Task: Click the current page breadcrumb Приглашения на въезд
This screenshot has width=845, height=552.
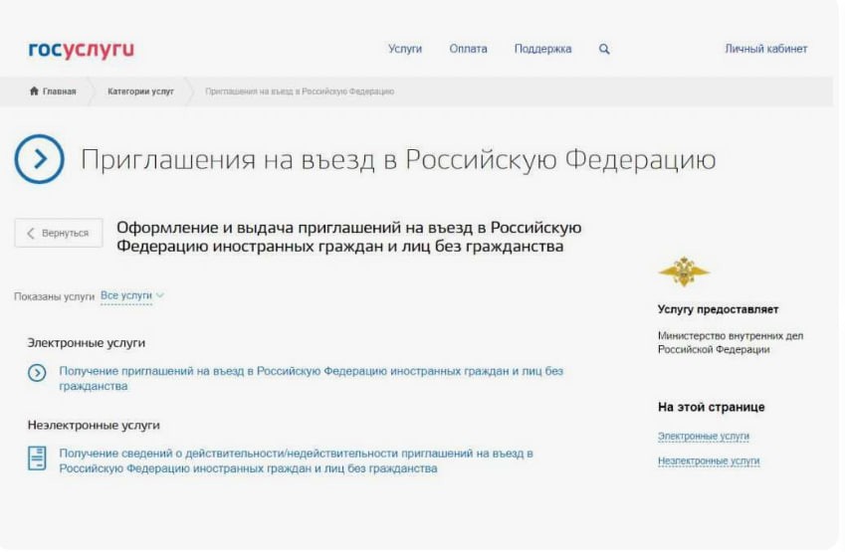Action: 299,92
